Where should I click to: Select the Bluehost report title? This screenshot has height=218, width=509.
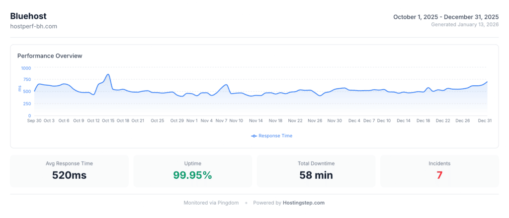coord(28,16)
